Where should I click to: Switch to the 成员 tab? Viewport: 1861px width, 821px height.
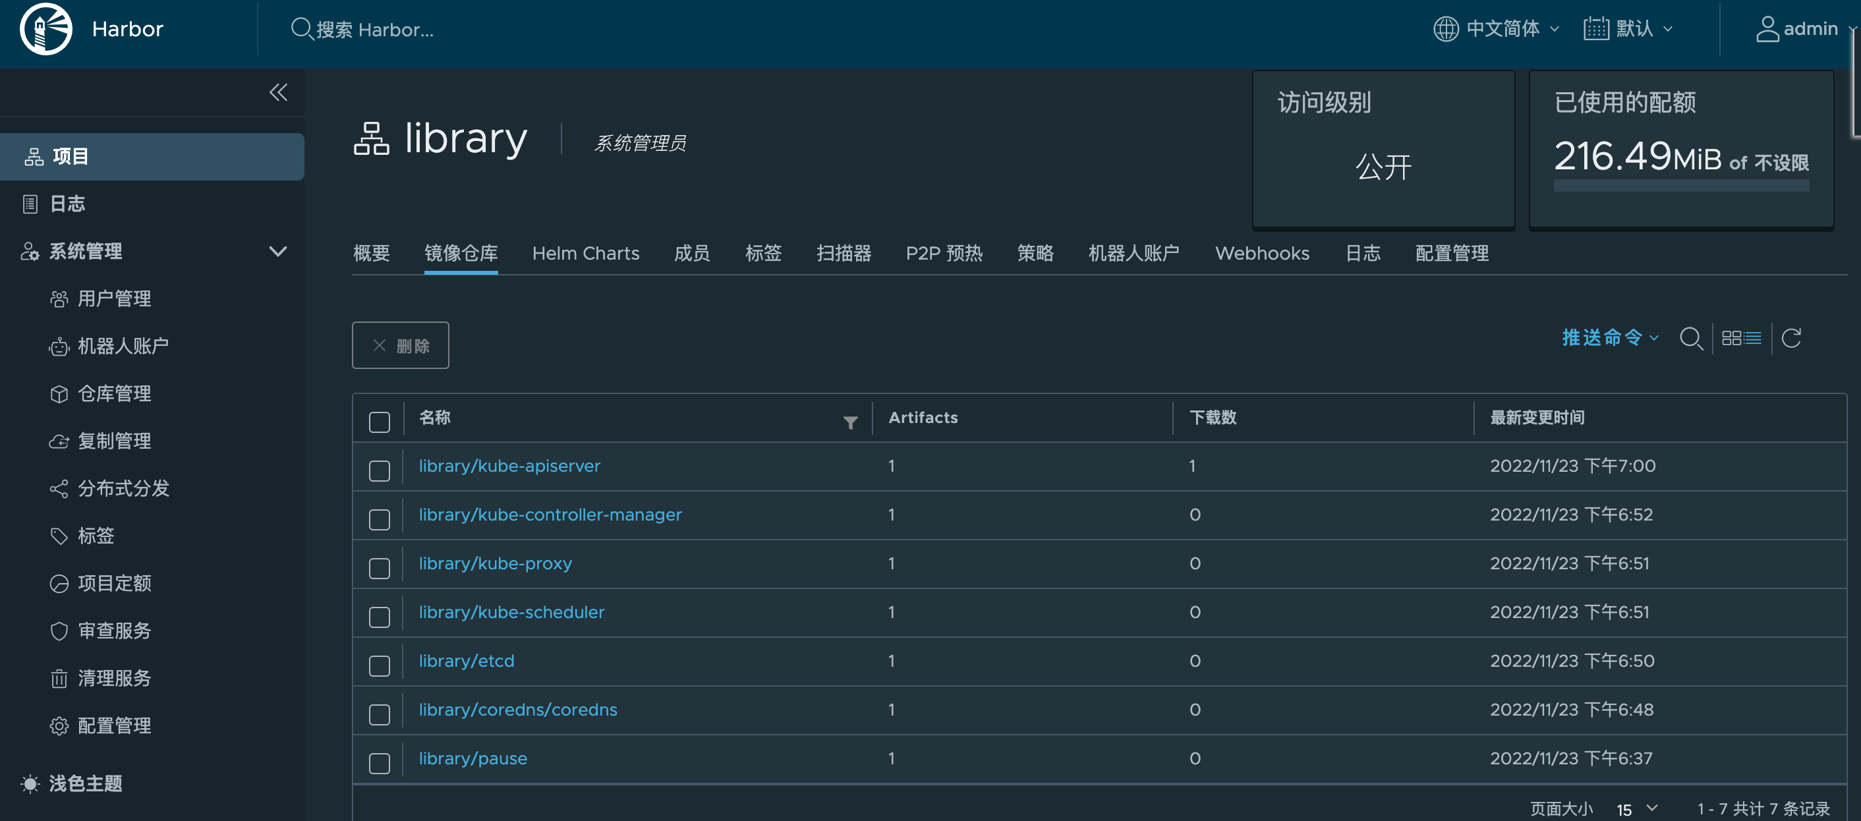(x=692, y=254)
